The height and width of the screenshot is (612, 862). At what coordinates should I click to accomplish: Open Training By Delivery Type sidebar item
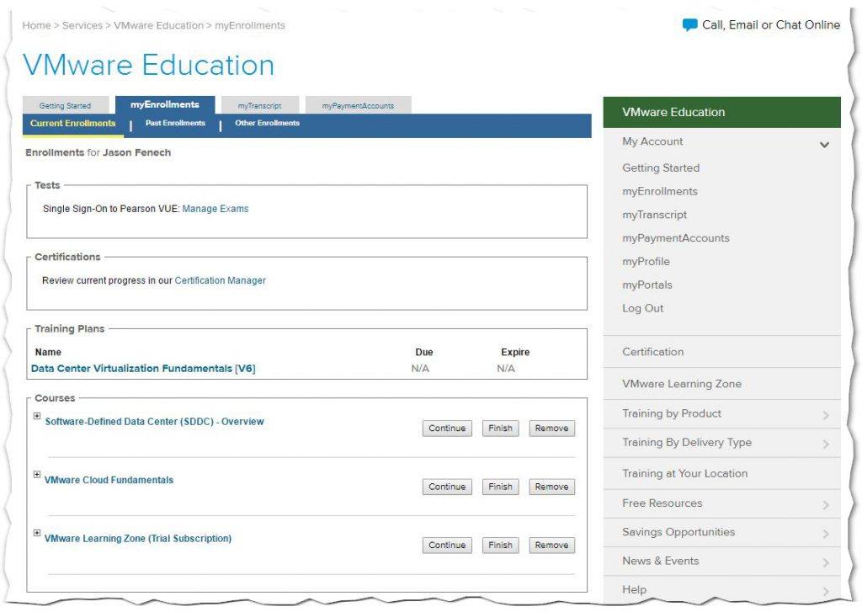click(721, 443)
